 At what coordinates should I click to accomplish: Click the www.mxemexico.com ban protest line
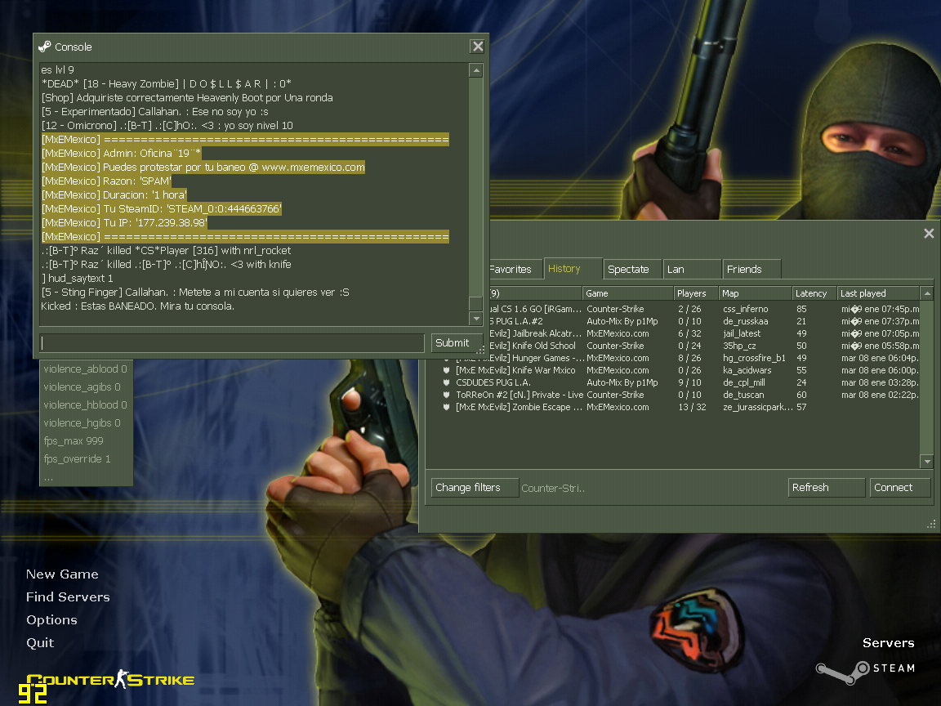203,168
